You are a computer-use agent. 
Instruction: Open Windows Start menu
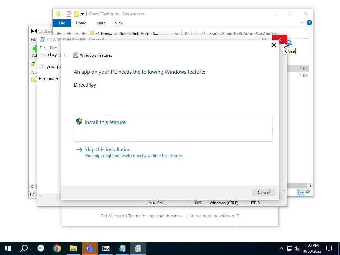point(8,248)
